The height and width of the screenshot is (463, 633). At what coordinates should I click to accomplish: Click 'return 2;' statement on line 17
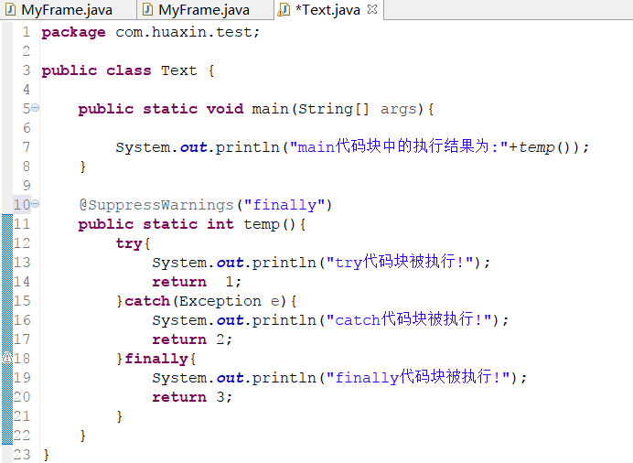(192, 339)
